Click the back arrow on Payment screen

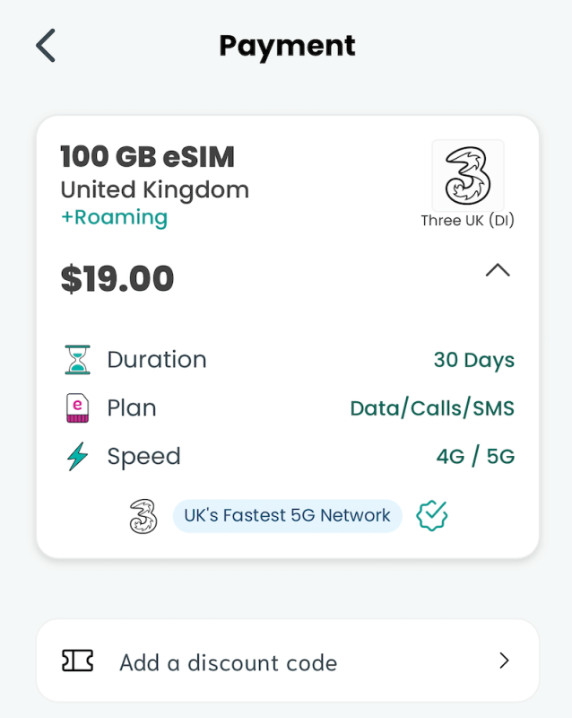click(x=44, y=45)
